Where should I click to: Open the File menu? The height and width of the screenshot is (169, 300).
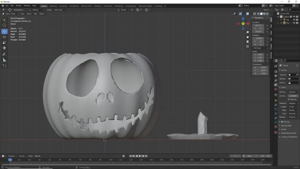pyautogui.click(x=7, y=6)
